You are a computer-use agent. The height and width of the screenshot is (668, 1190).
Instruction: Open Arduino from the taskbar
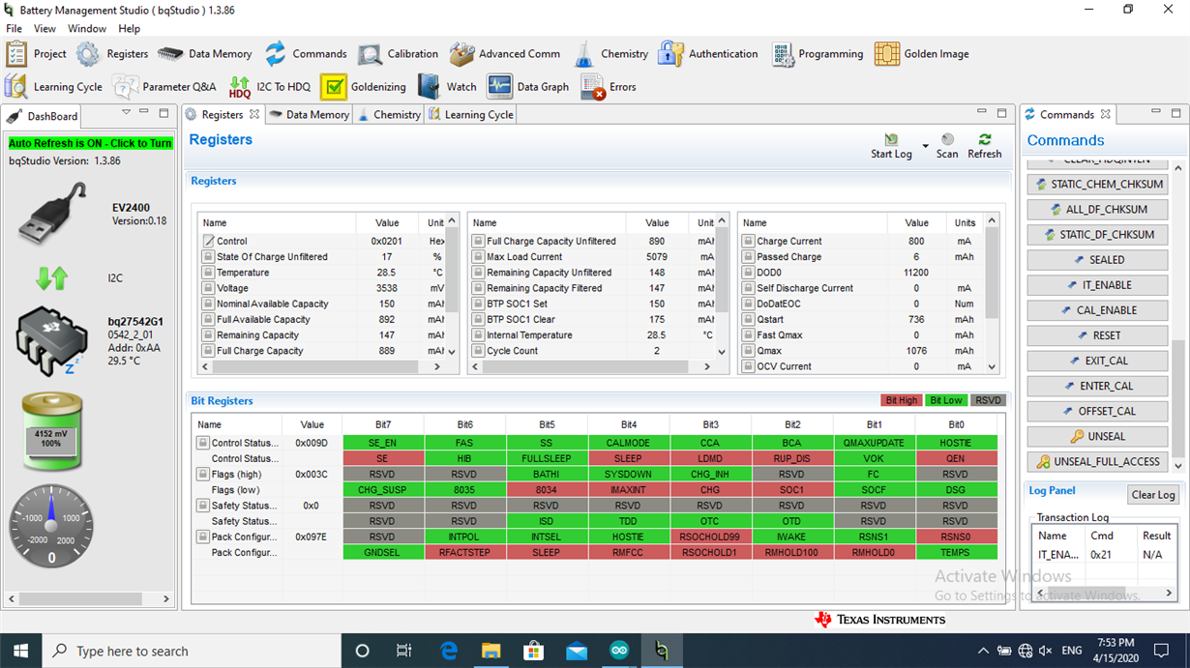point(619,651)
